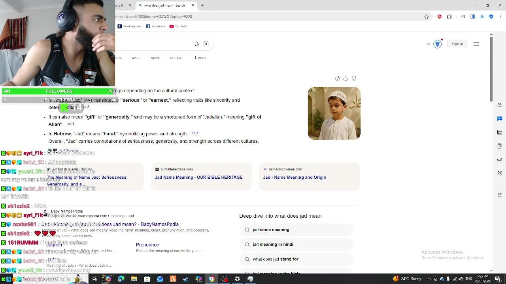Viewport: 506px width, 284px height.
Task: Click the regenerate answer icon
Action: 337,78
